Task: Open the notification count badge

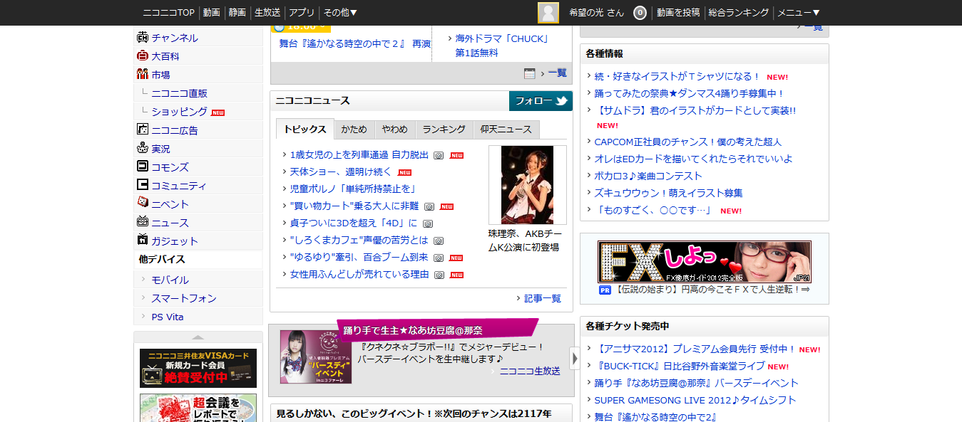Action: [x=640, y=13]
